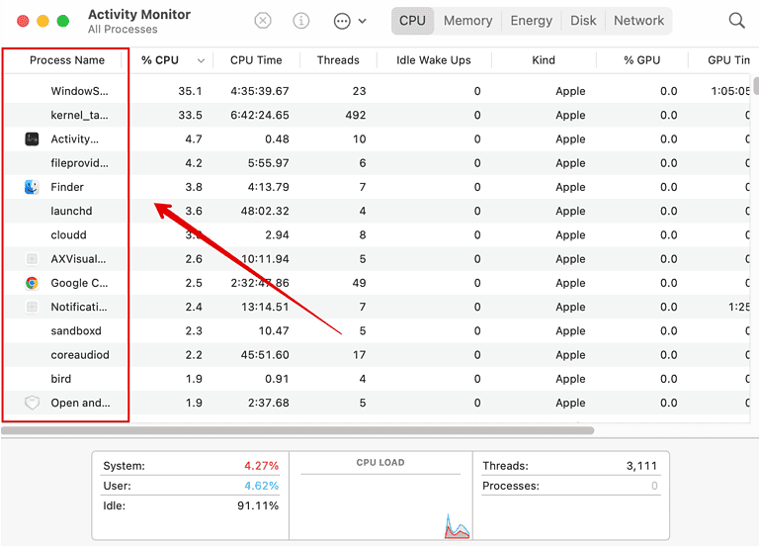Sort by Process Name column header

pyautogui.click(x=66, y=60)
